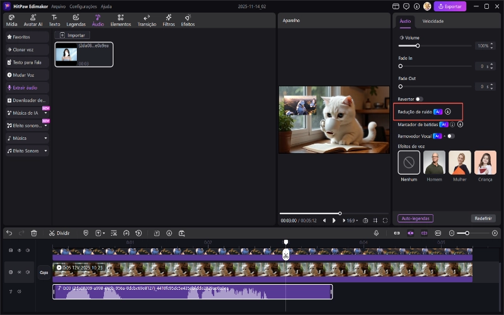Viewport: 504px width, 315px height.
Task: Take a snapshot with the preview camera icon
Action: [365, 220]
